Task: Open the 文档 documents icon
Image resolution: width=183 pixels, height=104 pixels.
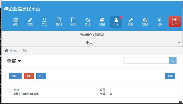Action: point(73,22)
